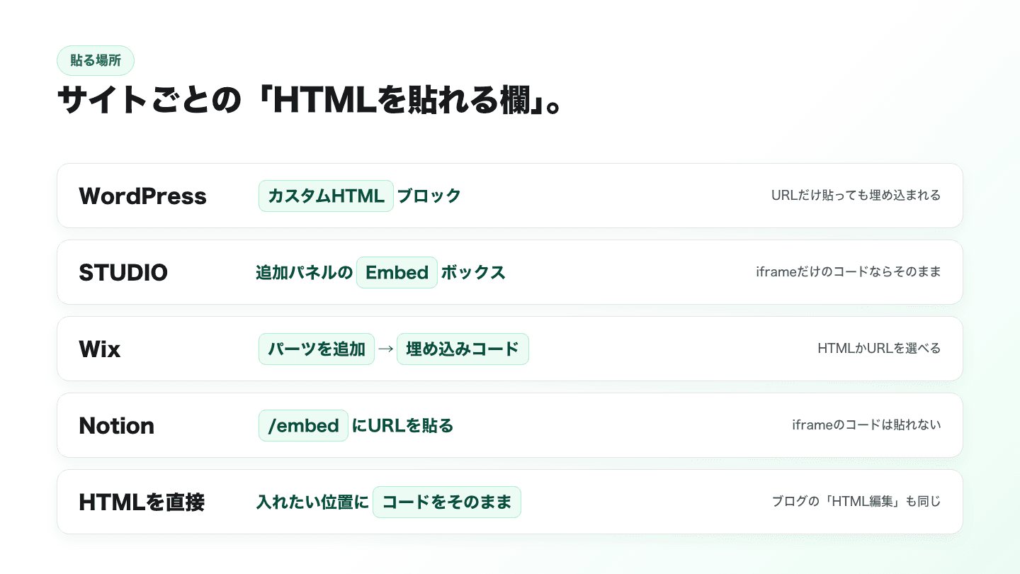The height and width of the screenshot is (574, 1020).
Task: Click the STUDIO row title
Action: 123,272
